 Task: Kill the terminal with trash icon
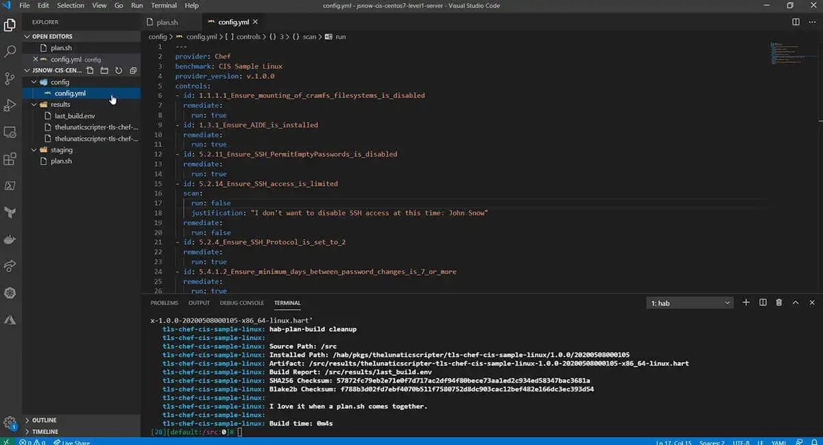pyautogui.click(x=778, y=302)
